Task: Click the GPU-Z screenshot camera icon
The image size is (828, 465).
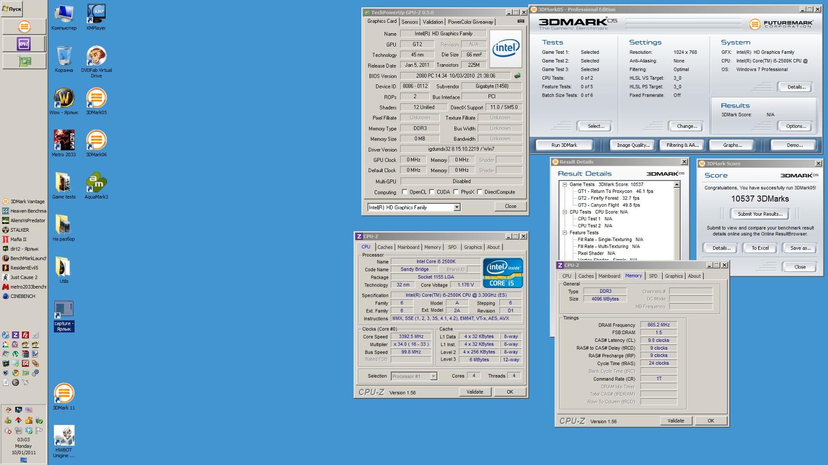Action: click(521, 21)
